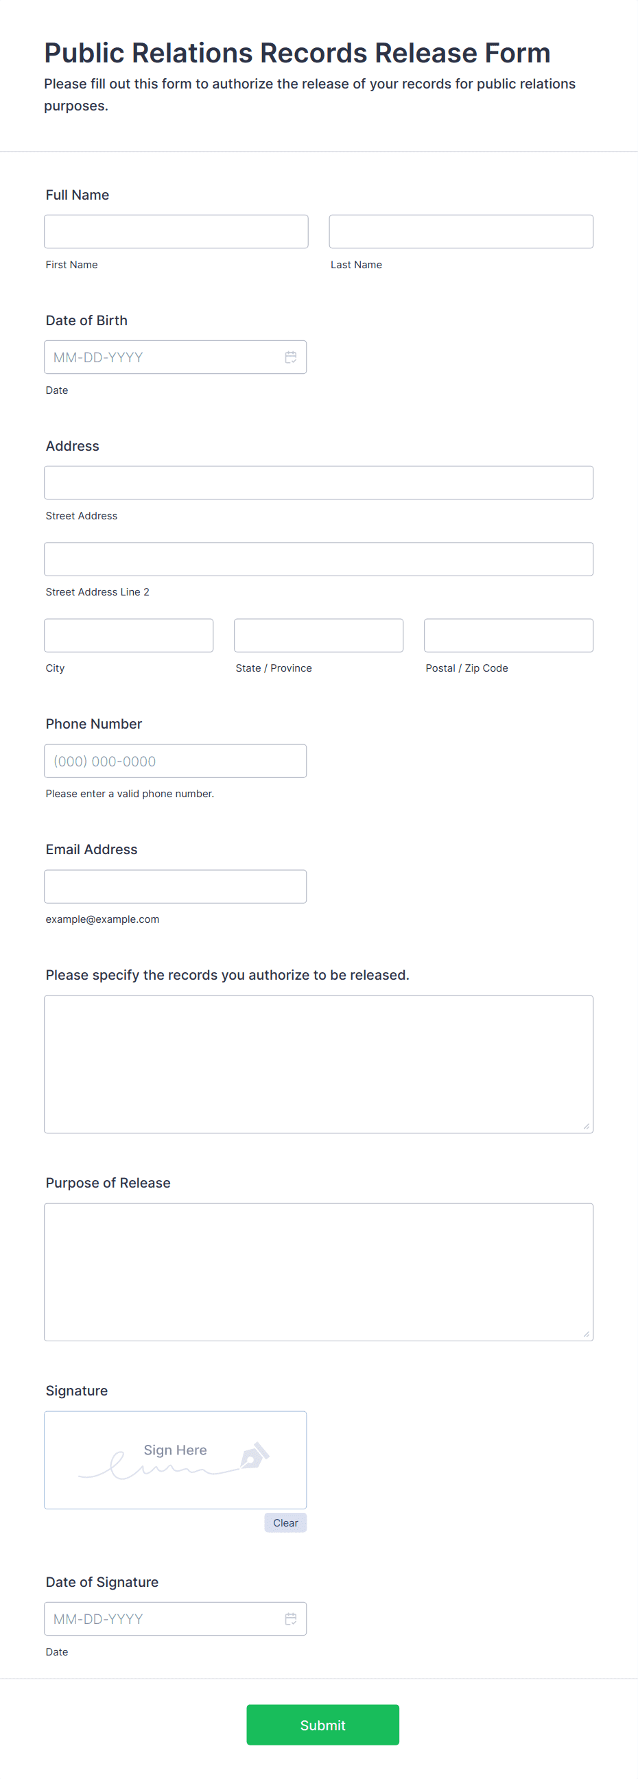Click the records authorization text area
This screenshot has width=638, height=1779.
(x=318, y=1063)
